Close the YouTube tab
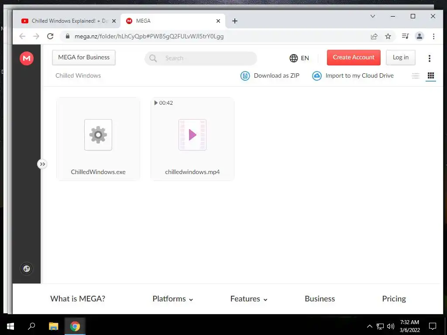This screenshot has width=447, height=335. tap(114, 21)
